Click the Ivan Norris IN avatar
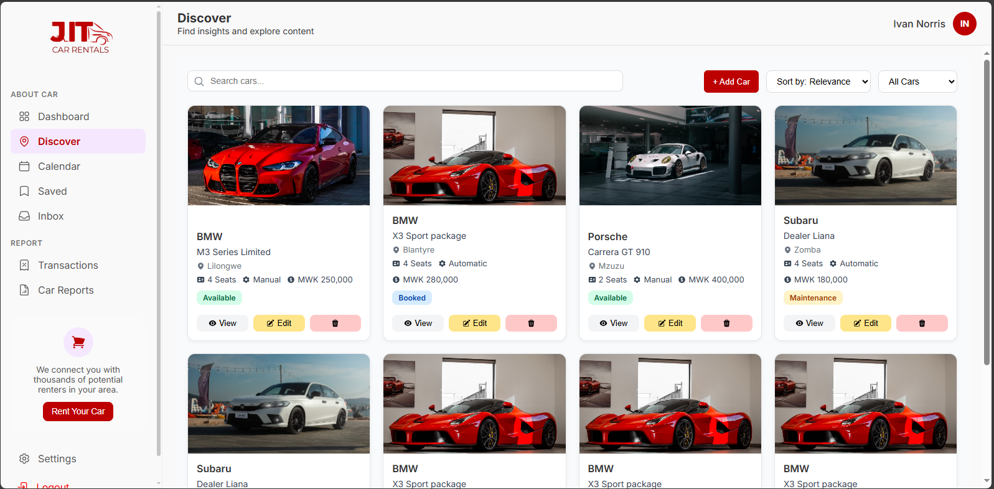 [964, 24]
